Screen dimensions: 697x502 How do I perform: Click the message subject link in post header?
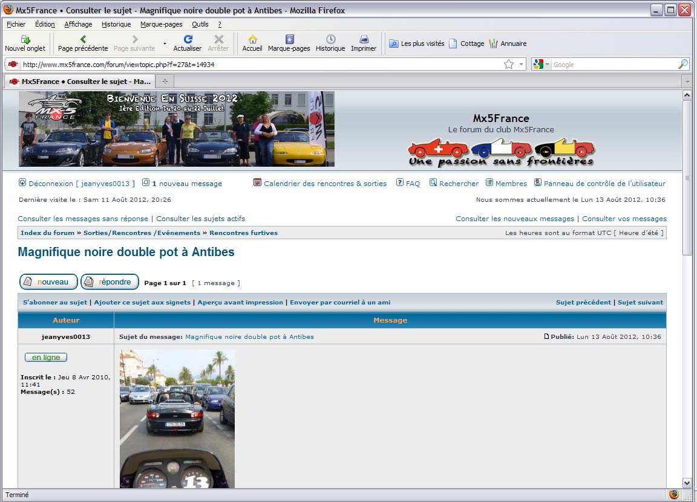(249, 336)
